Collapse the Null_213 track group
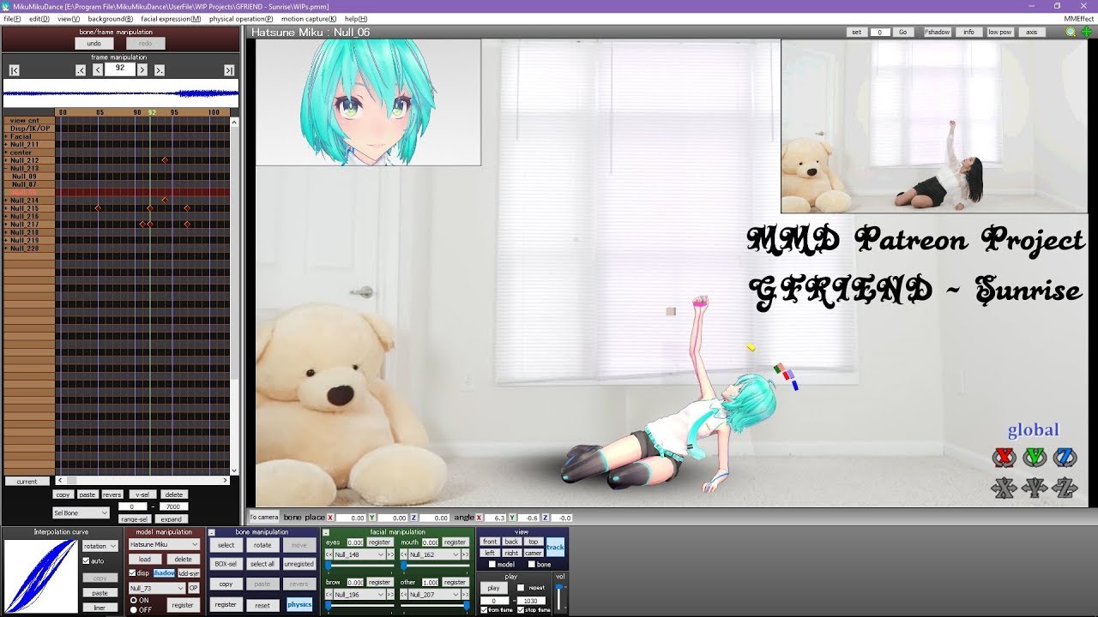This screenshot has height=617, width=1098. click(x=6, y=168)
